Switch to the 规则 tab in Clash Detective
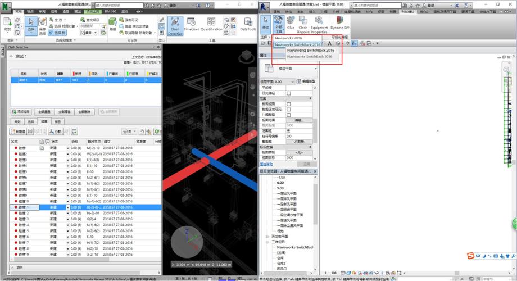The width and height of the screenshot is (517, 281). (17, 122)
